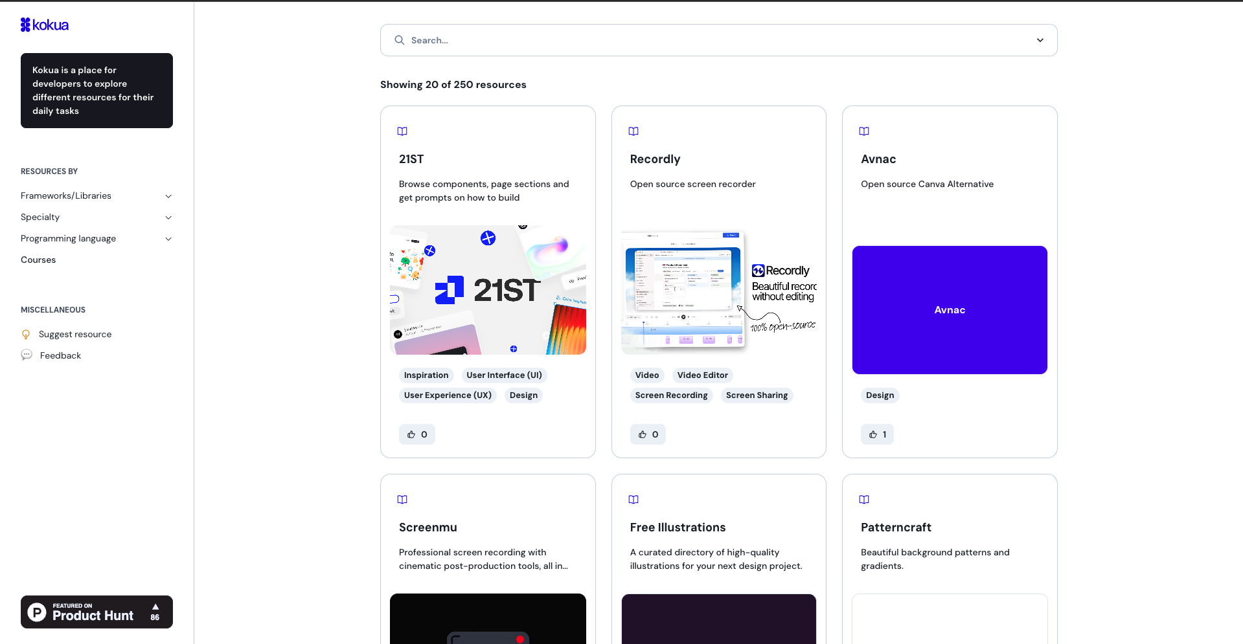Screen dimensions: 1243x644
Task: Click the Product Hunt upvote arrow
Action: 155,607
